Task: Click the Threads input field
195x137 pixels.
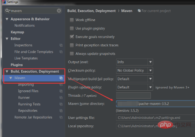Action: click(x=134, y=96)
